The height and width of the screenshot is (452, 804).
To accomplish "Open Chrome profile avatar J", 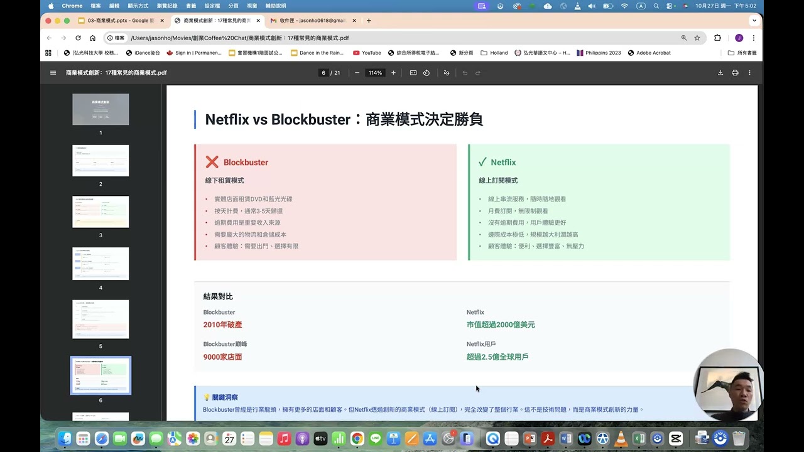I will [x=739, y=38].
